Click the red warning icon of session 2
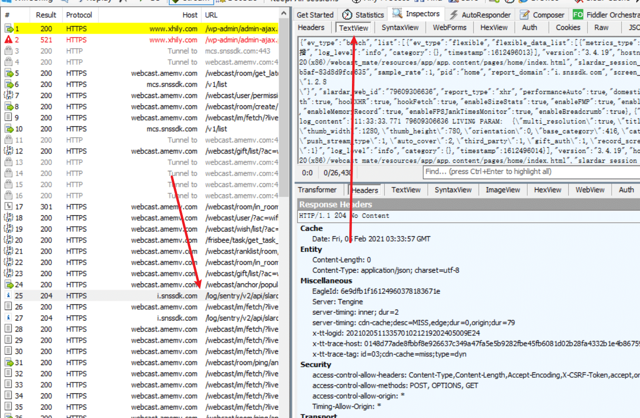The height and width of the screenshot is (418, 640). tap(8, 40)
